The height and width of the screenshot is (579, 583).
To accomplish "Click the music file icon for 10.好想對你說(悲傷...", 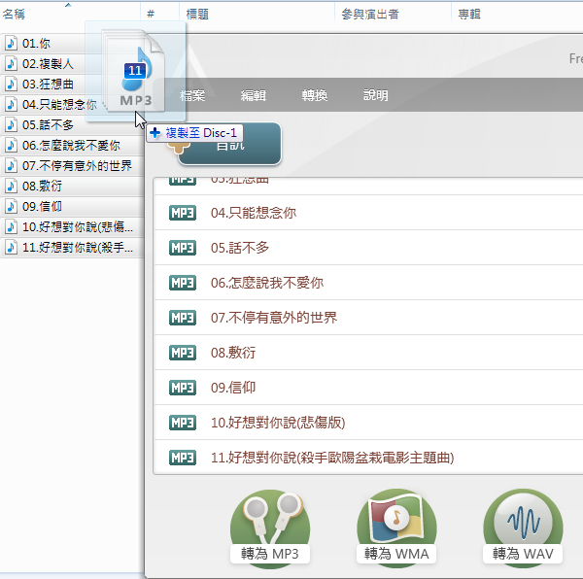I will click(11, 227).
